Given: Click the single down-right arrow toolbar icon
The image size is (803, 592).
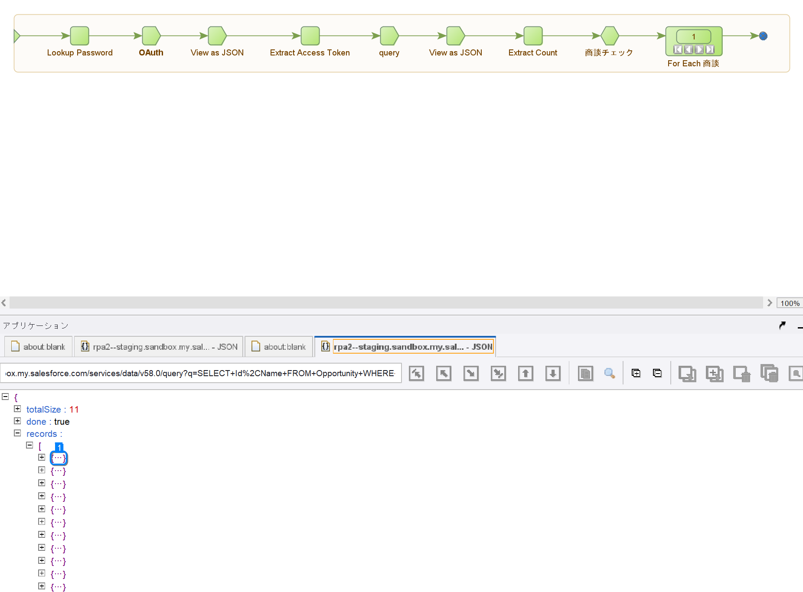Looking at the screenshot, I should [471, 373].
